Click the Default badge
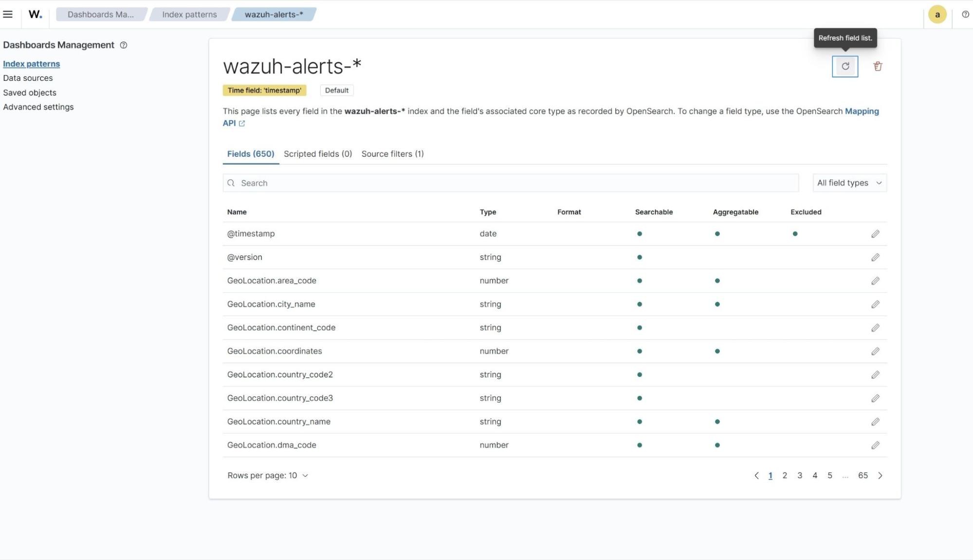This screenshot has width=973, height=560. [x=336, y=90]
